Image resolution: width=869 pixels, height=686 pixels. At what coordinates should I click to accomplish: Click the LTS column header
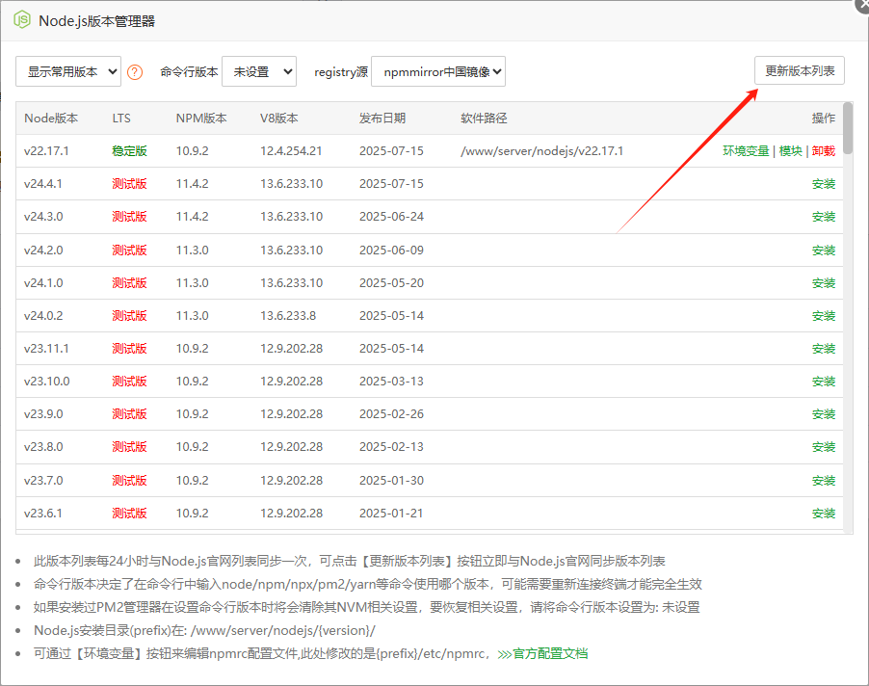click(121, 119)
